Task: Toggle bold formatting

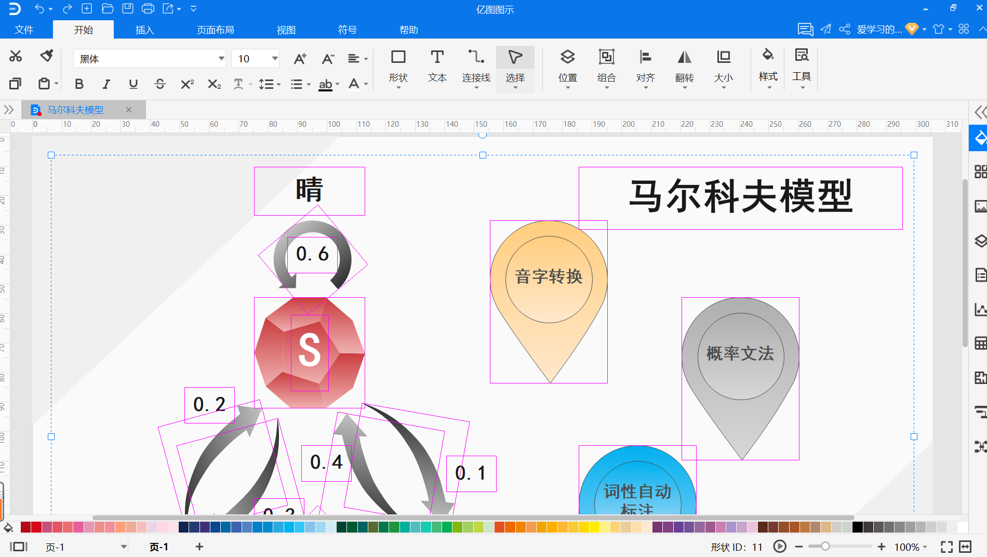Action: point(79,84)
